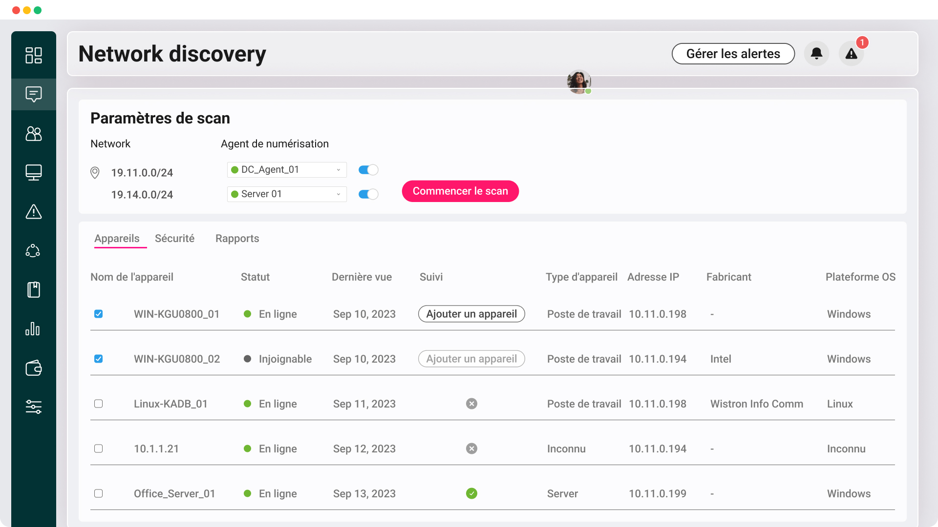View the bar chart statistics icon
The height and width of the screenshot is (527, 938).
coord(33,329)
